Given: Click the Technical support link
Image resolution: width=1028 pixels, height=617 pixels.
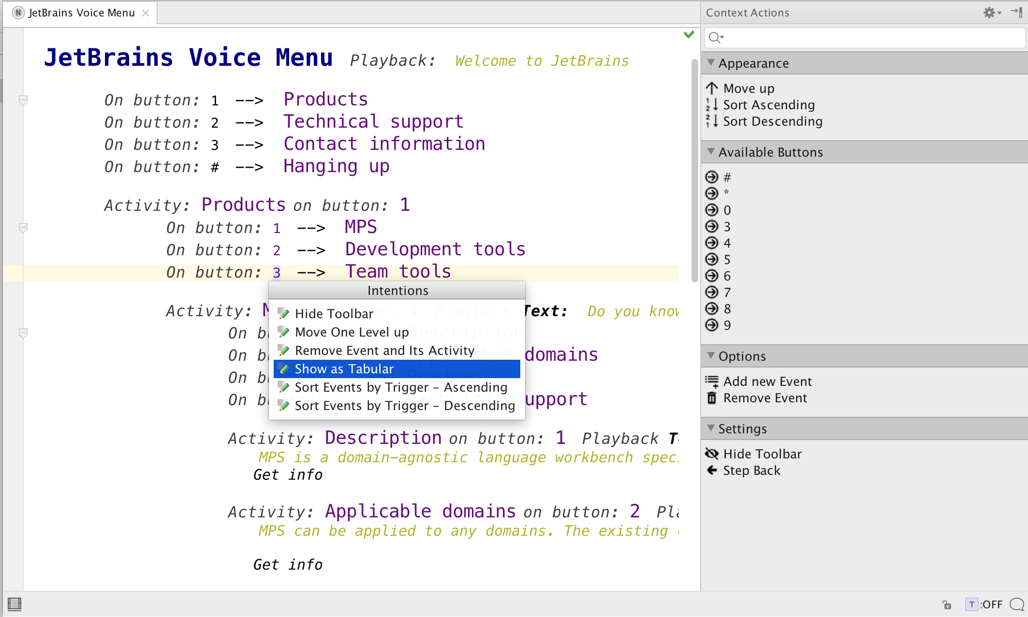Looking at the screenshot, I should point(373,122).
